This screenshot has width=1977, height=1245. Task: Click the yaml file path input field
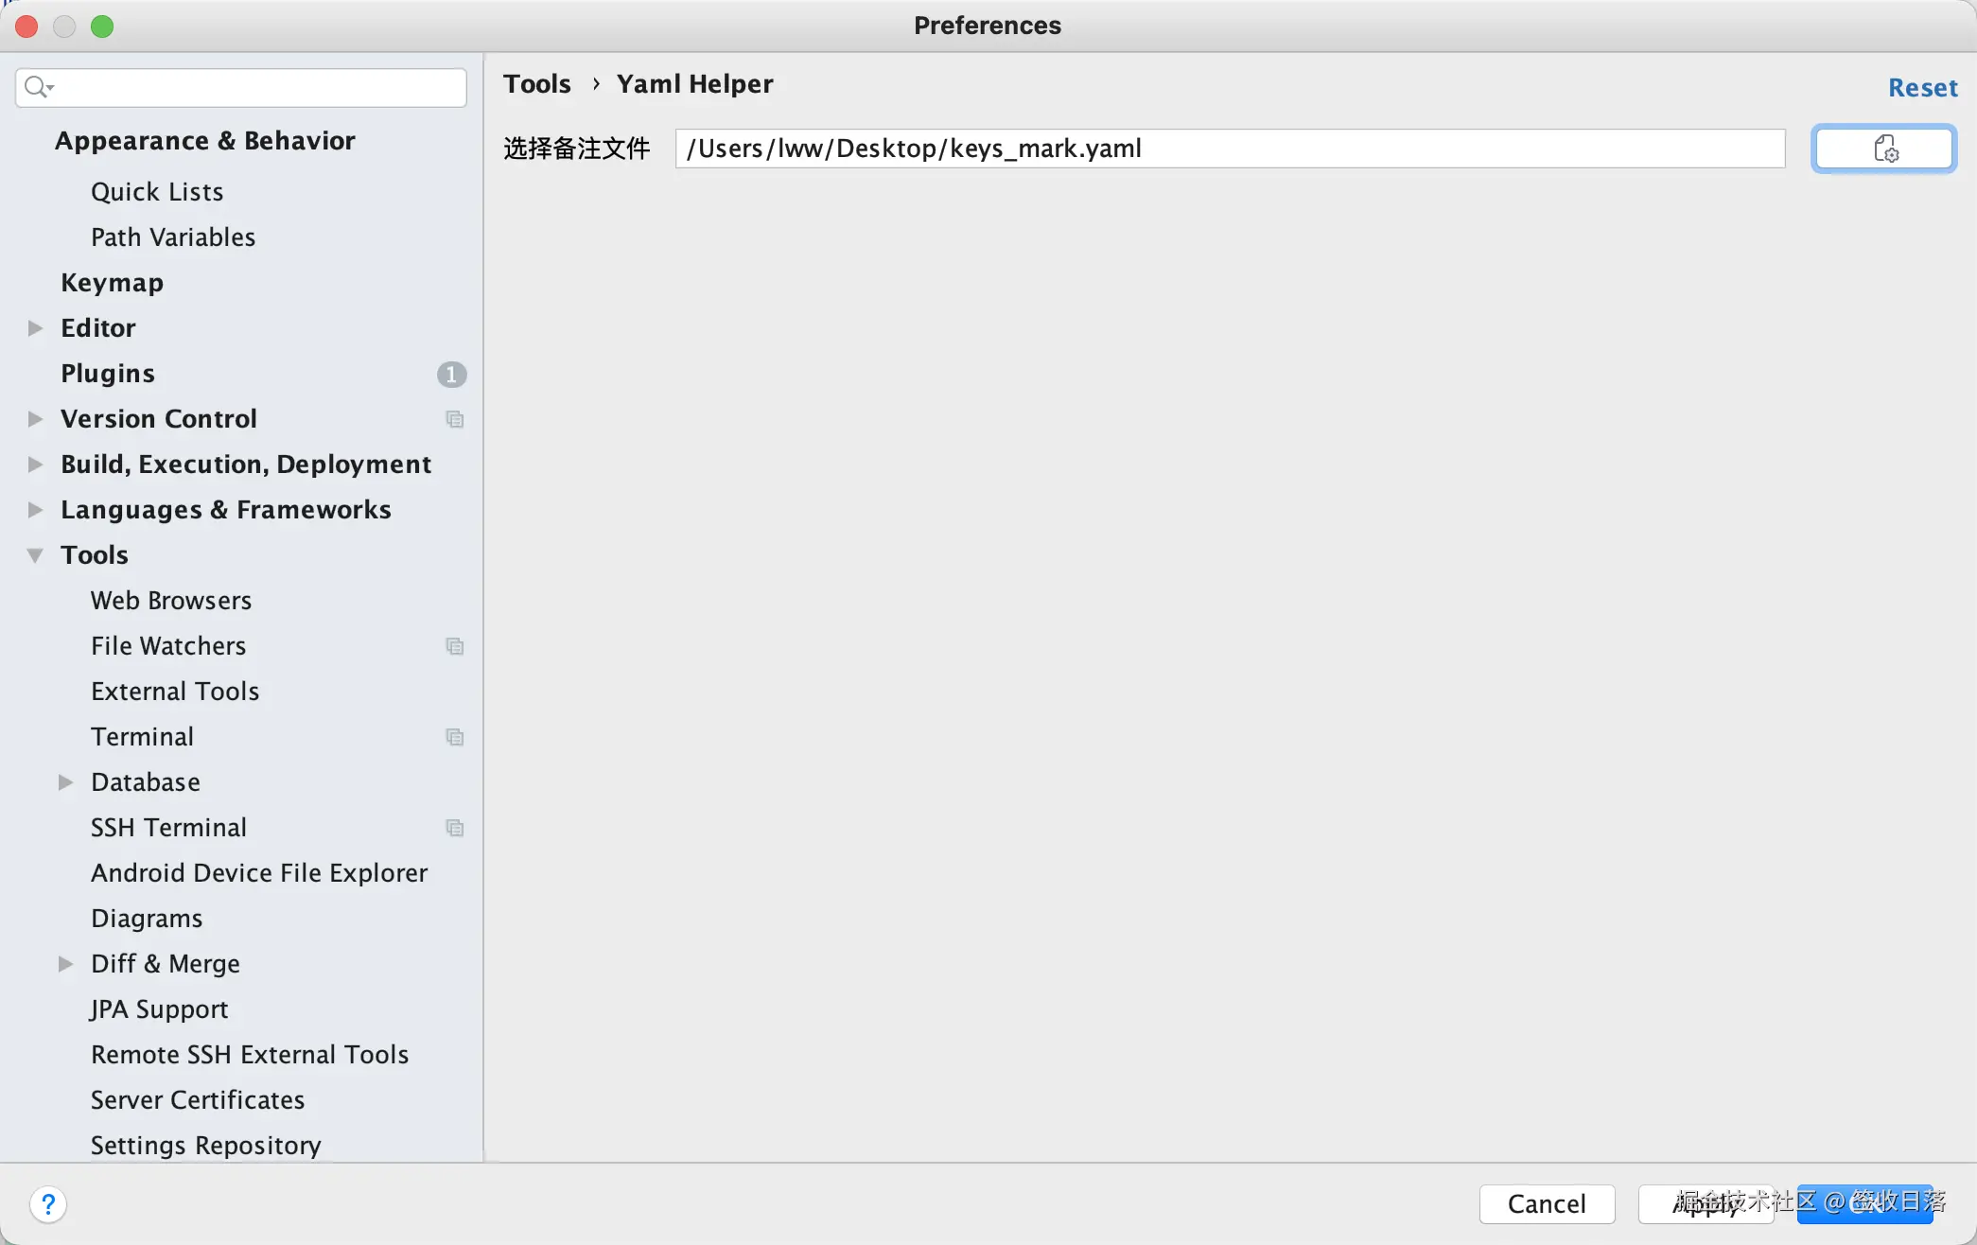(x=1229, y=148)
